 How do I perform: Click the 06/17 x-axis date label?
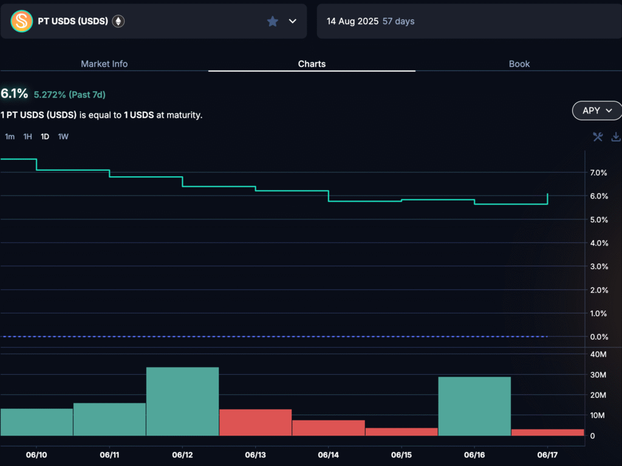[547, 455]
